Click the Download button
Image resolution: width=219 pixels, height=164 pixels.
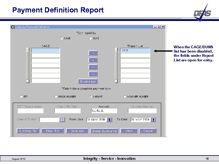pos(77,131)
